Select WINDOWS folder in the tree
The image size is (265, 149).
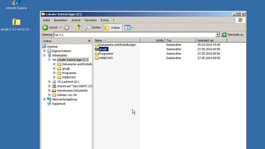tap(69, 77)
